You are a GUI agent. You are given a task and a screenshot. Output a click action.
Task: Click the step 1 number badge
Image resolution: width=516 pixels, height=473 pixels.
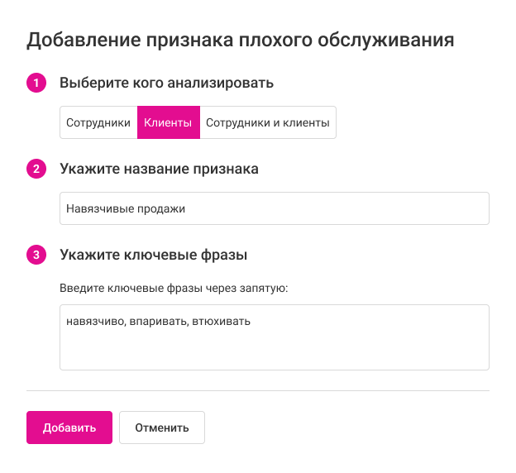coord(36,83)
